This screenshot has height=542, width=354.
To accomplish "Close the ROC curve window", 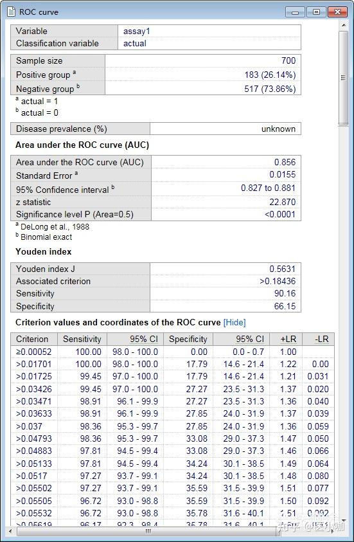I will tap(337, 12).
